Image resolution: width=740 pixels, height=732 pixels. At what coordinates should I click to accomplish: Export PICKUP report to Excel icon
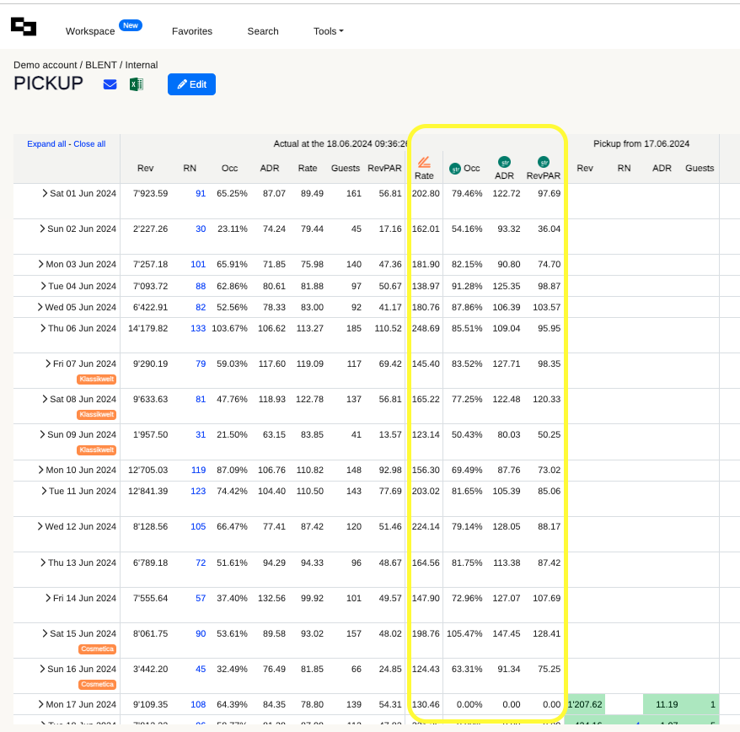[x=137, y=84]
